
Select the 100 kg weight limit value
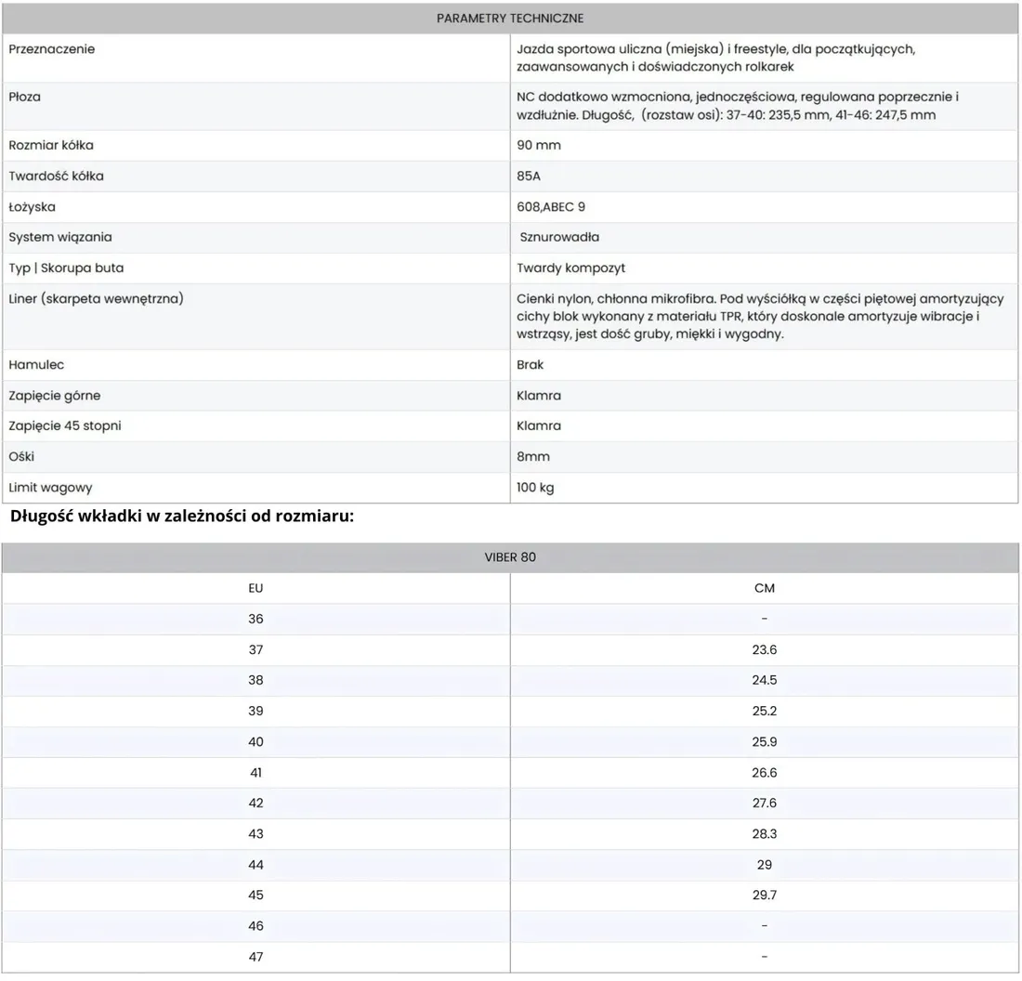point(535,487)
